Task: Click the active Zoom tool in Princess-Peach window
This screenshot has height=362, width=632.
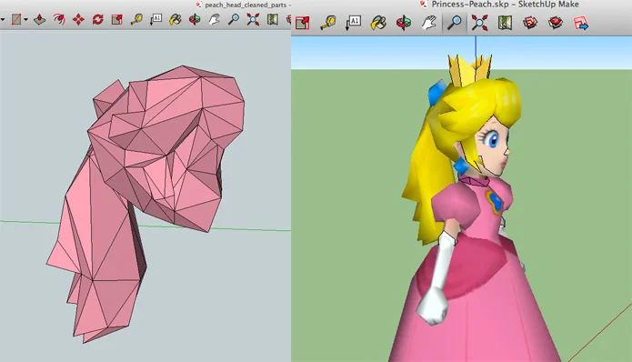Action: 455,23
